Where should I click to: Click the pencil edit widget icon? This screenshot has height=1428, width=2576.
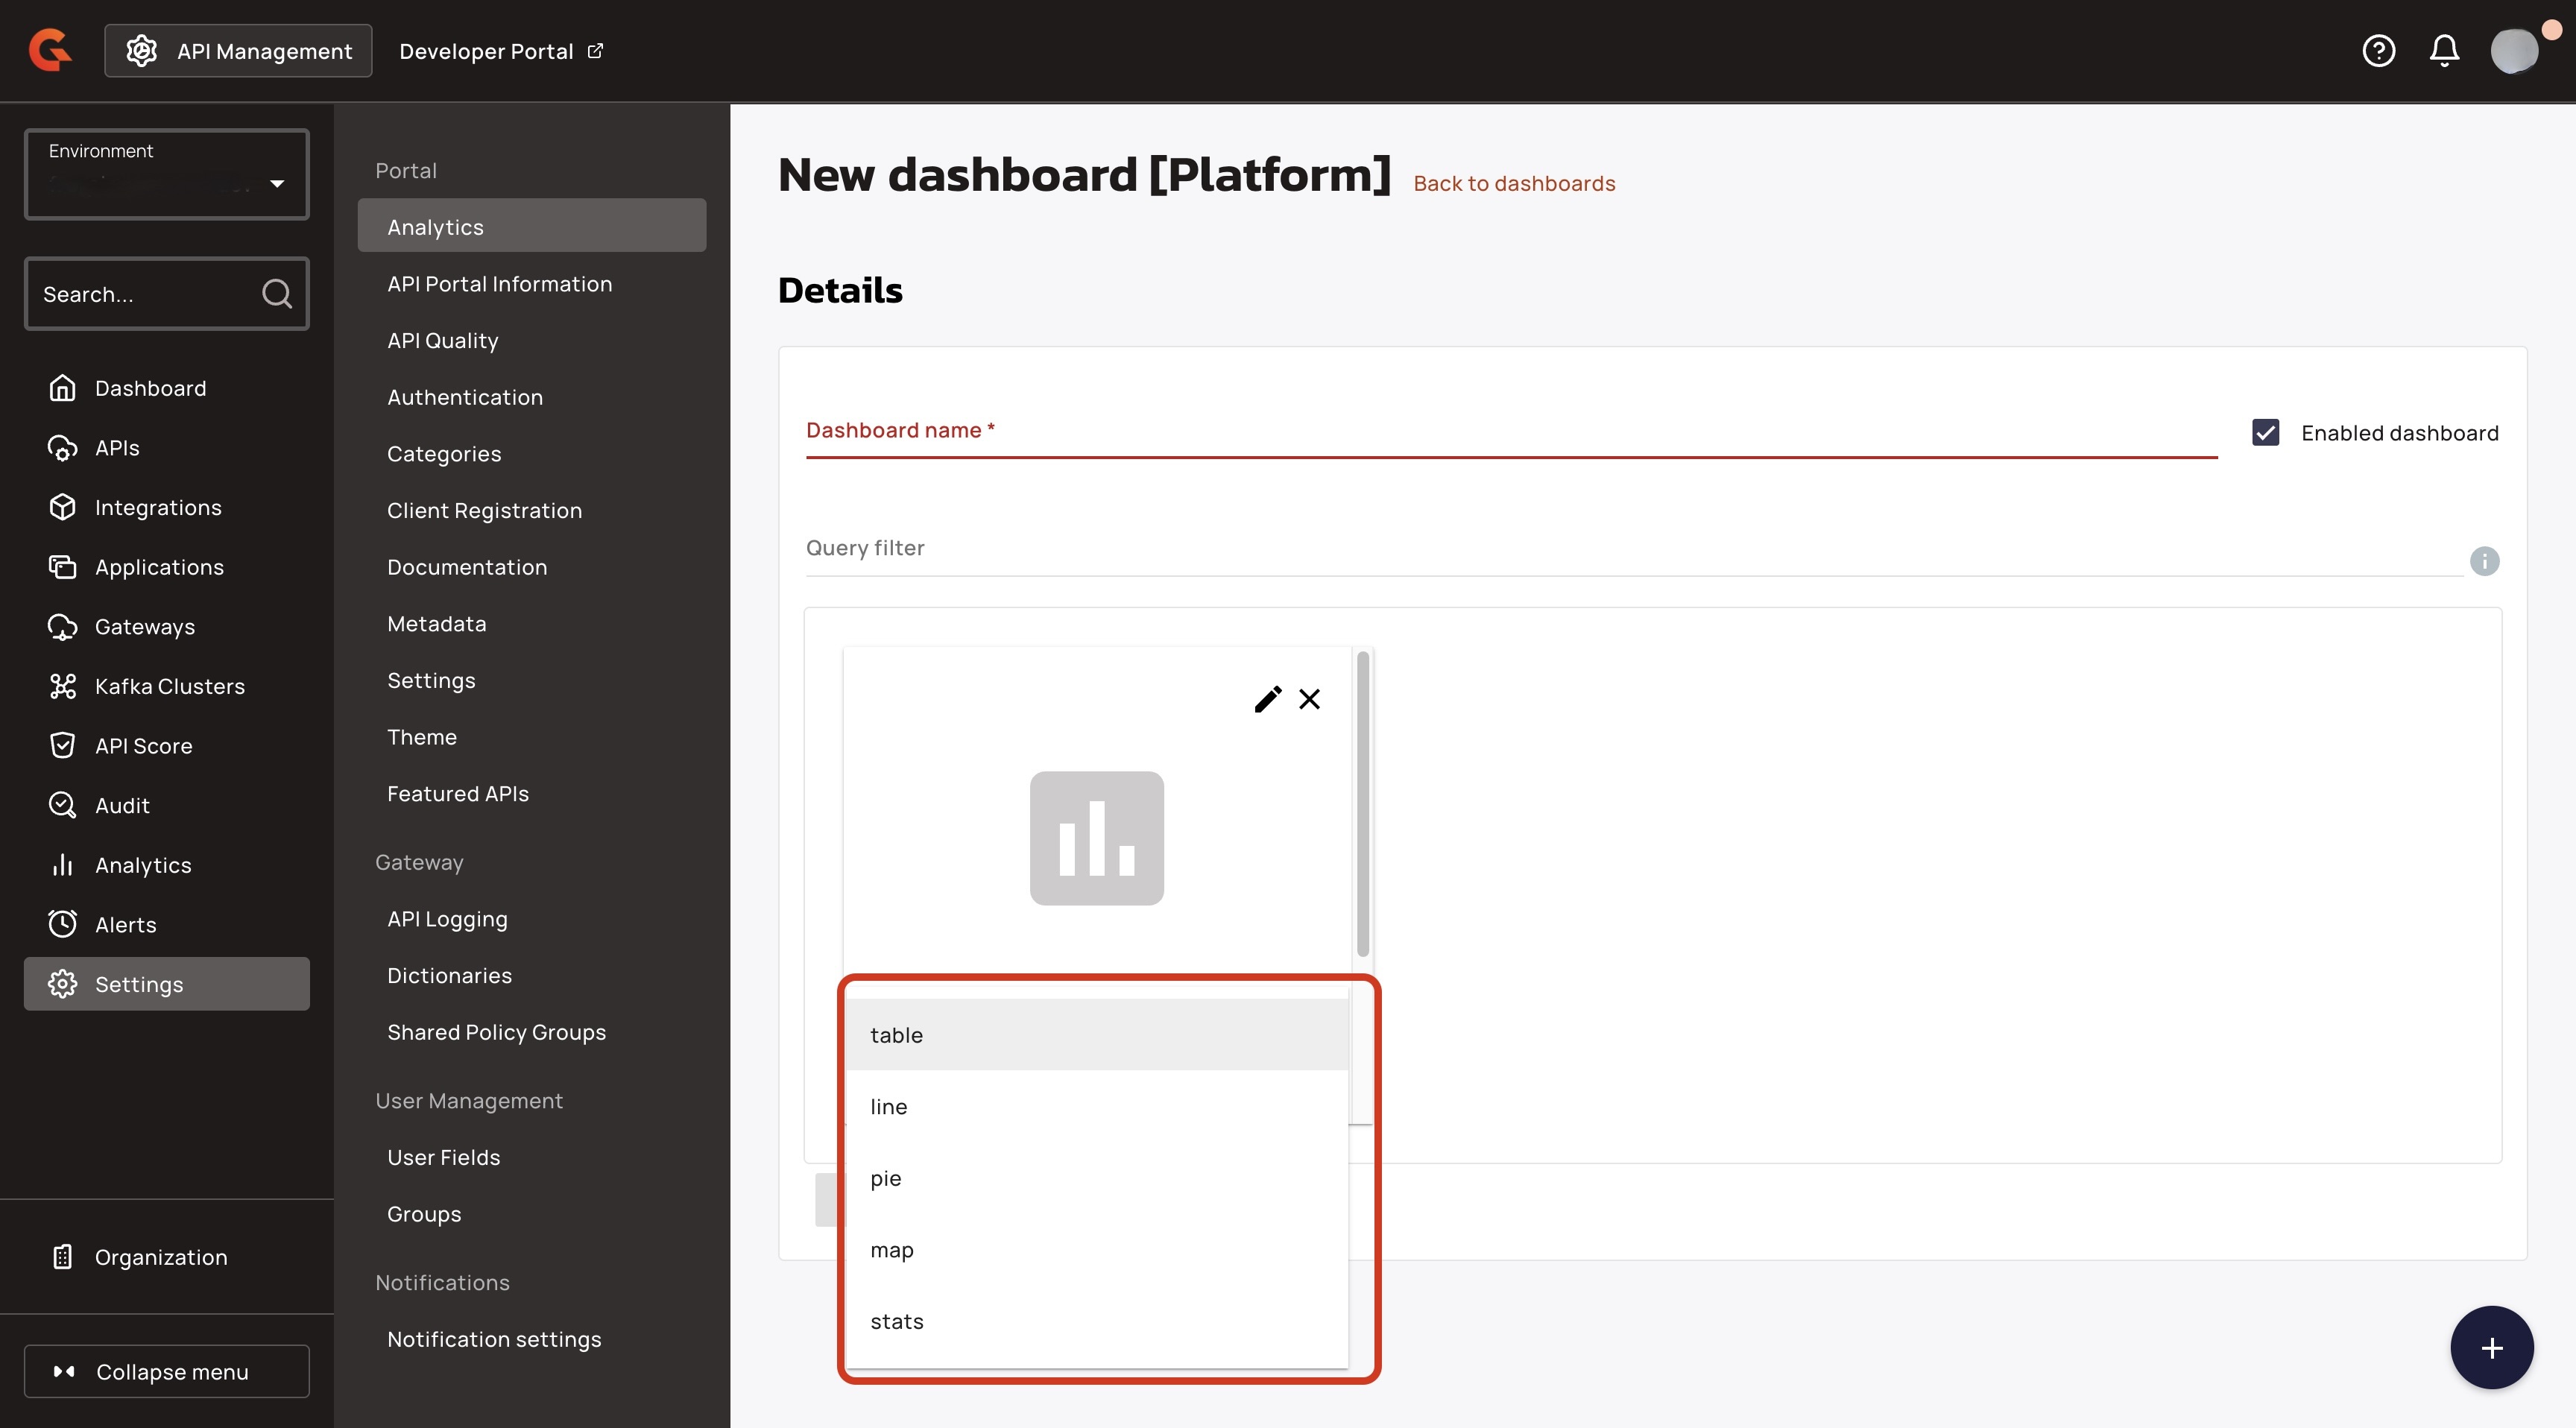1267,699
